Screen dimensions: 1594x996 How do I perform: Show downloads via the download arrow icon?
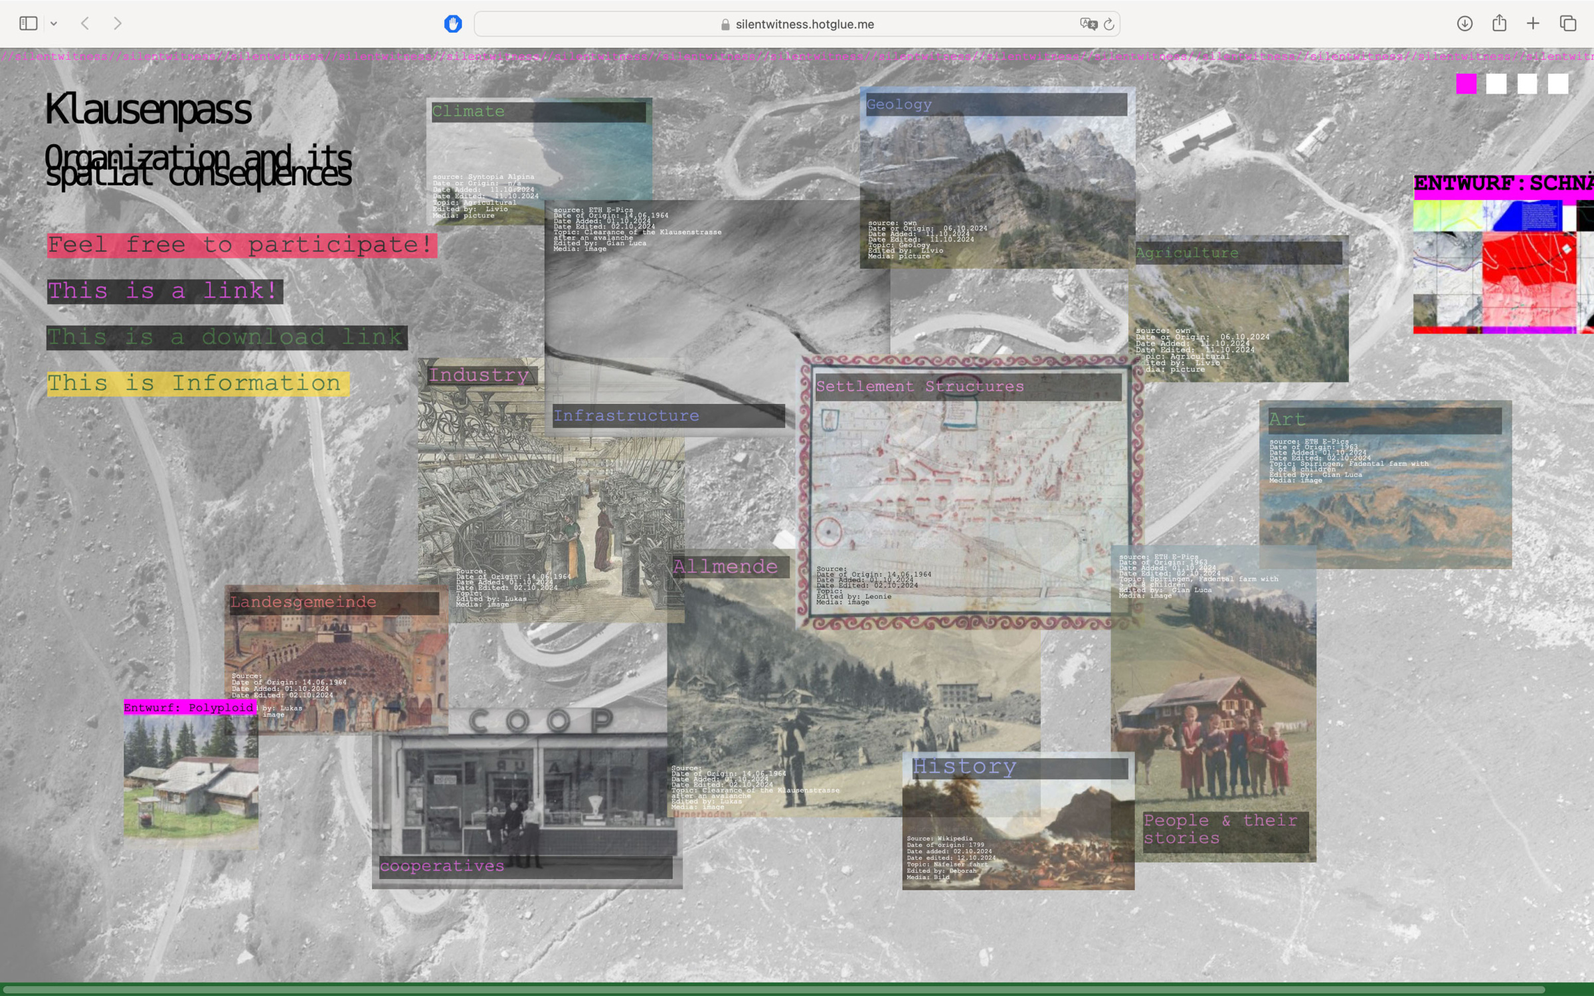(1464, 24)
